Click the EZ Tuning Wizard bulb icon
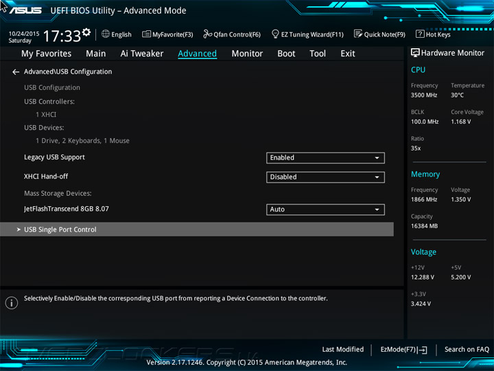This screenshot has height=371, width=494. 275,34
